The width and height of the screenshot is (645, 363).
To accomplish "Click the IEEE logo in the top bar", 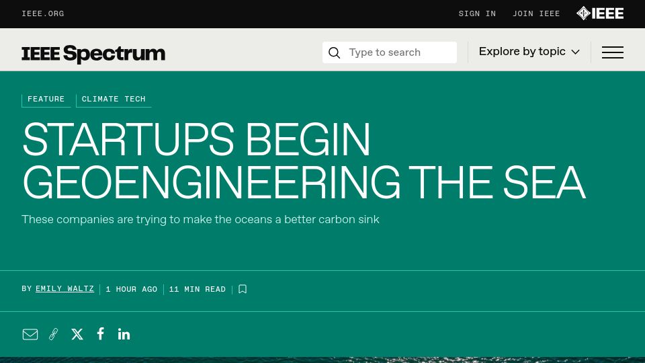I will point(600,13).
